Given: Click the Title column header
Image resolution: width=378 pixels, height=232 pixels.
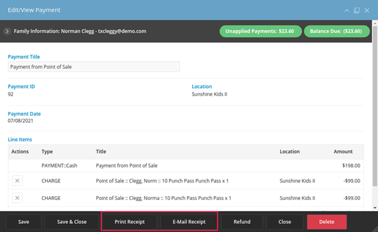Looking at the screenshot, I should (x=101, y=152).
